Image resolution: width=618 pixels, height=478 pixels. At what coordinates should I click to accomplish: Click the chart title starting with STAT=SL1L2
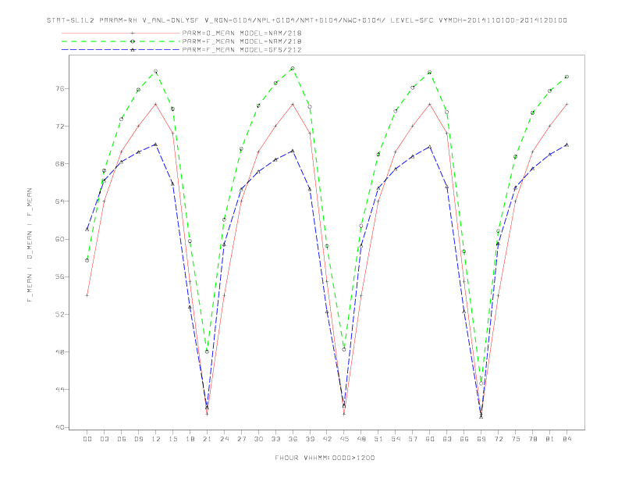[x=307, y=20]
